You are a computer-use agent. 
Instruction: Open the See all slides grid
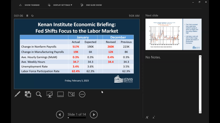(28, 94)
